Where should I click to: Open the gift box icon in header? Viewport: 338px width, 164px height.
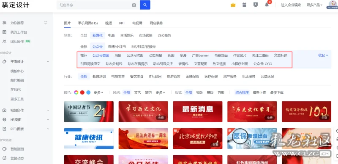point(244,5)
